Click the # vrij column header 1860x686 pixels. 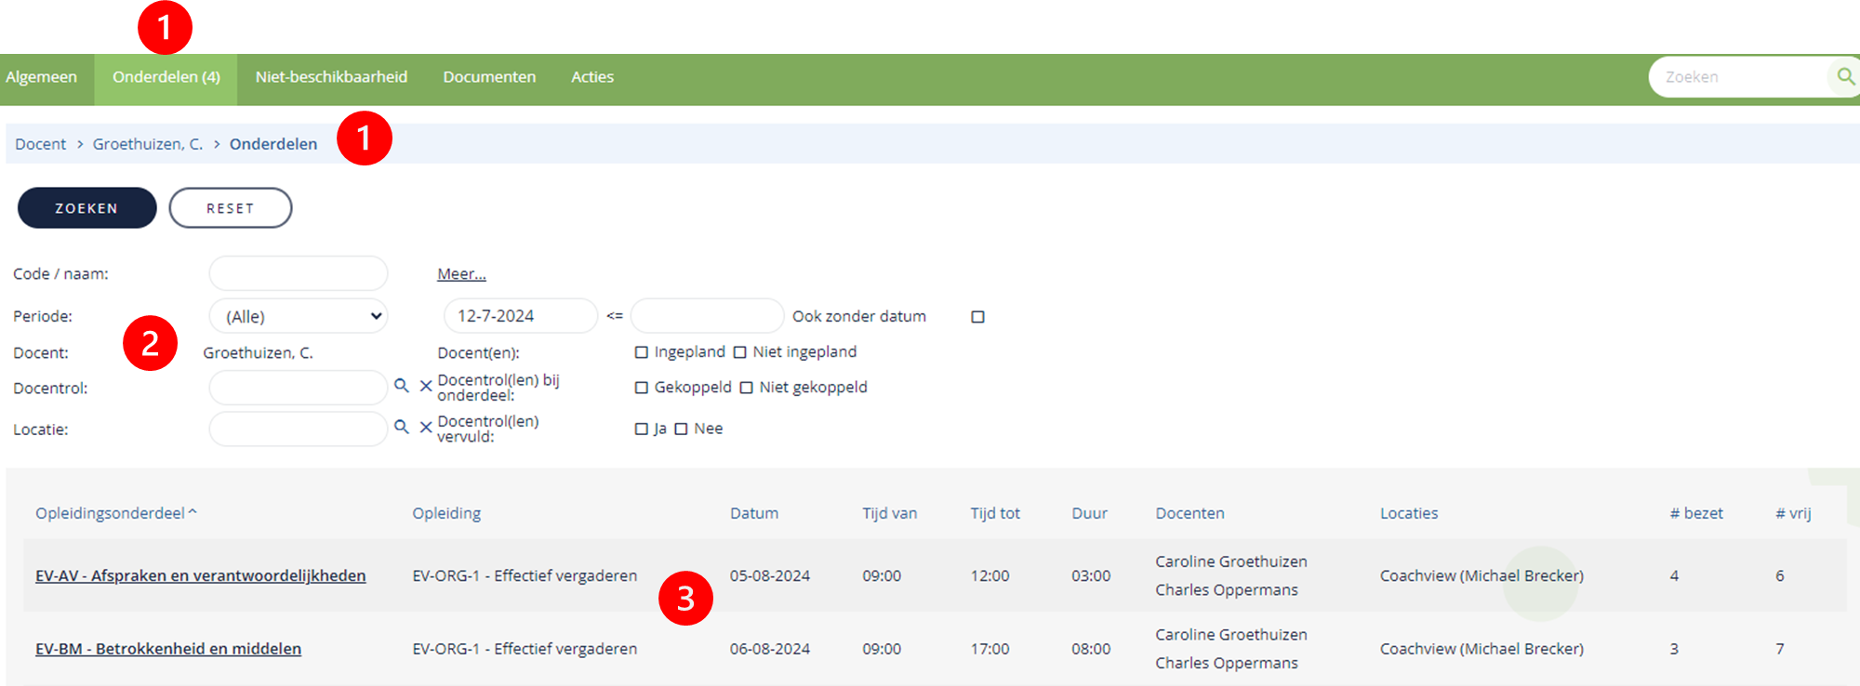click(x=1793, y=513)
